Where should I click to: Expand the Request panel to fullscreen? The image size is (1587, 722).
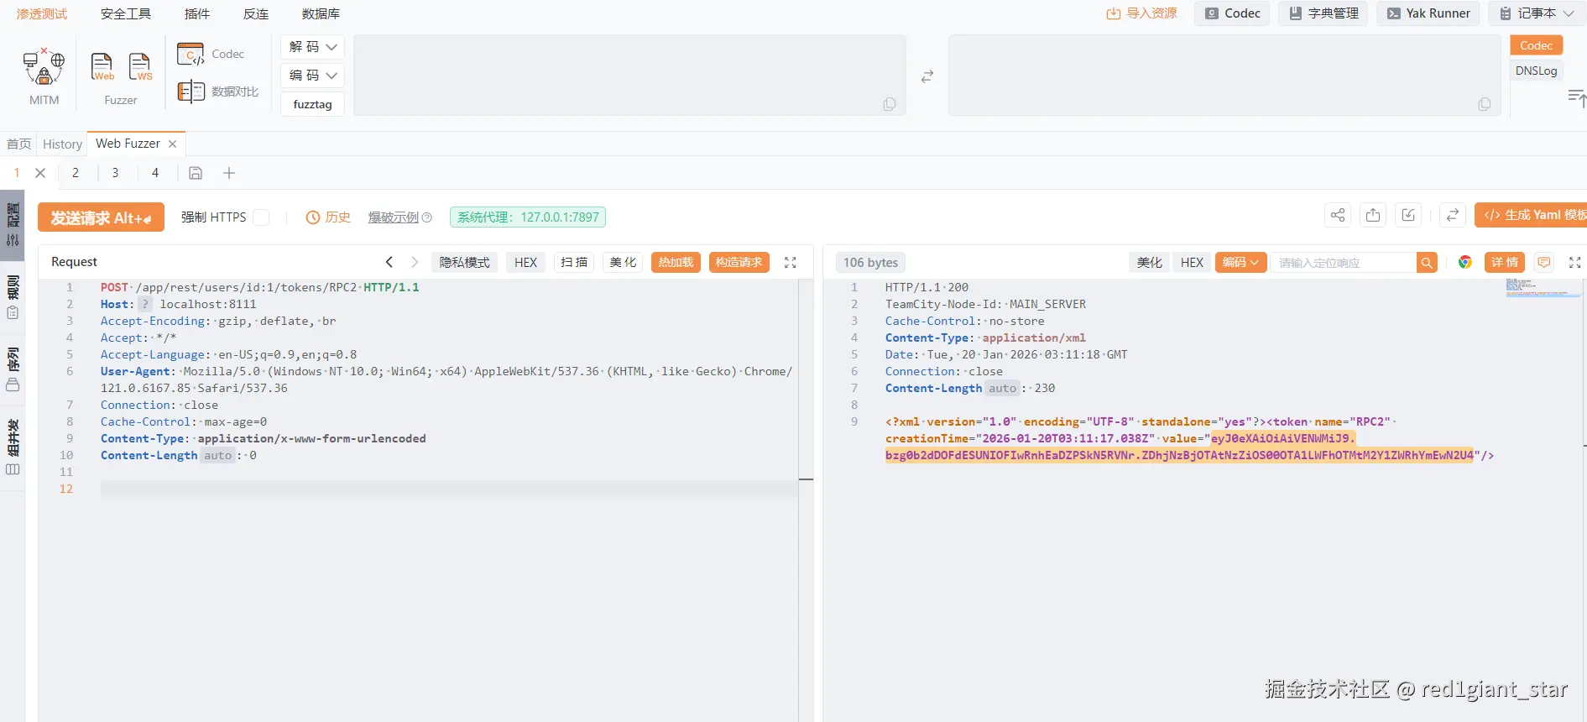tap(791, 263)
